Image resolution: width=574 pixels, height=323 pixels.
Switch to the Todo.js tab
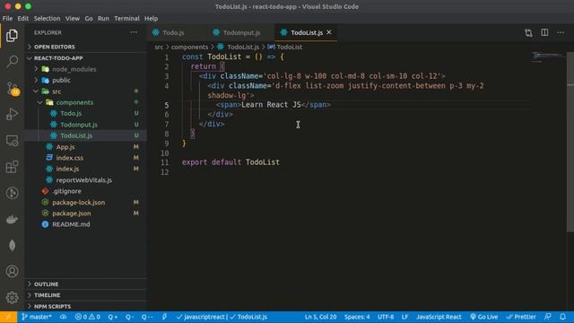click(x=173, y=32)
